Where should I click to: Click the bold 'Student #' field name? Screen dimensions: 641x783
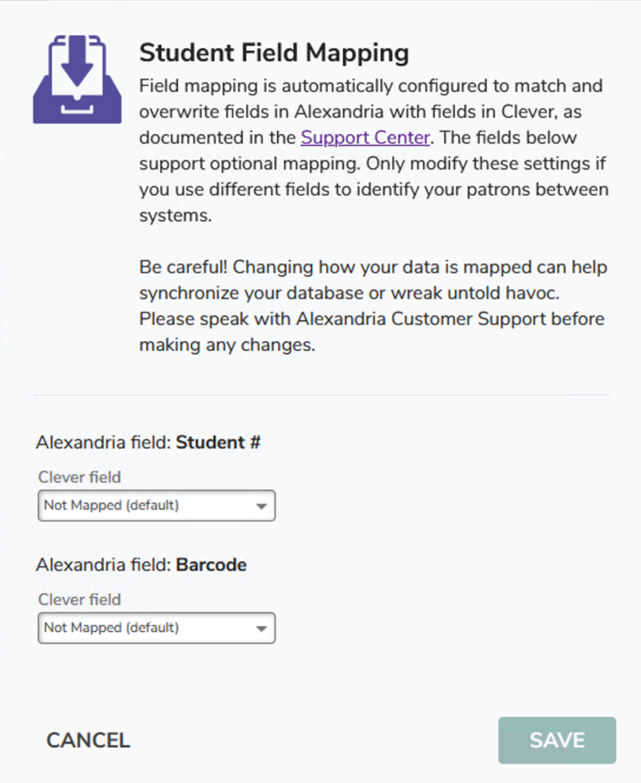(x=219, y=443)
